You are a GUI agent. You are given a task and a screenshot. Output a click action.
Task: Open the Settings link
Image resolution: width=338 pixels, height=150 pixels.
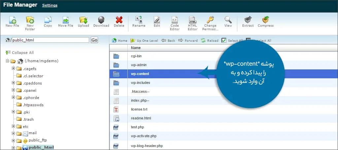point(50,5)
